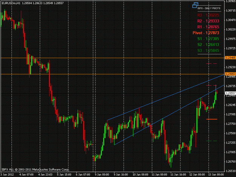Click the S2 - 1.26413 pivot label
Viewport: 236px width, 177px height.
(x=208, y=45)
